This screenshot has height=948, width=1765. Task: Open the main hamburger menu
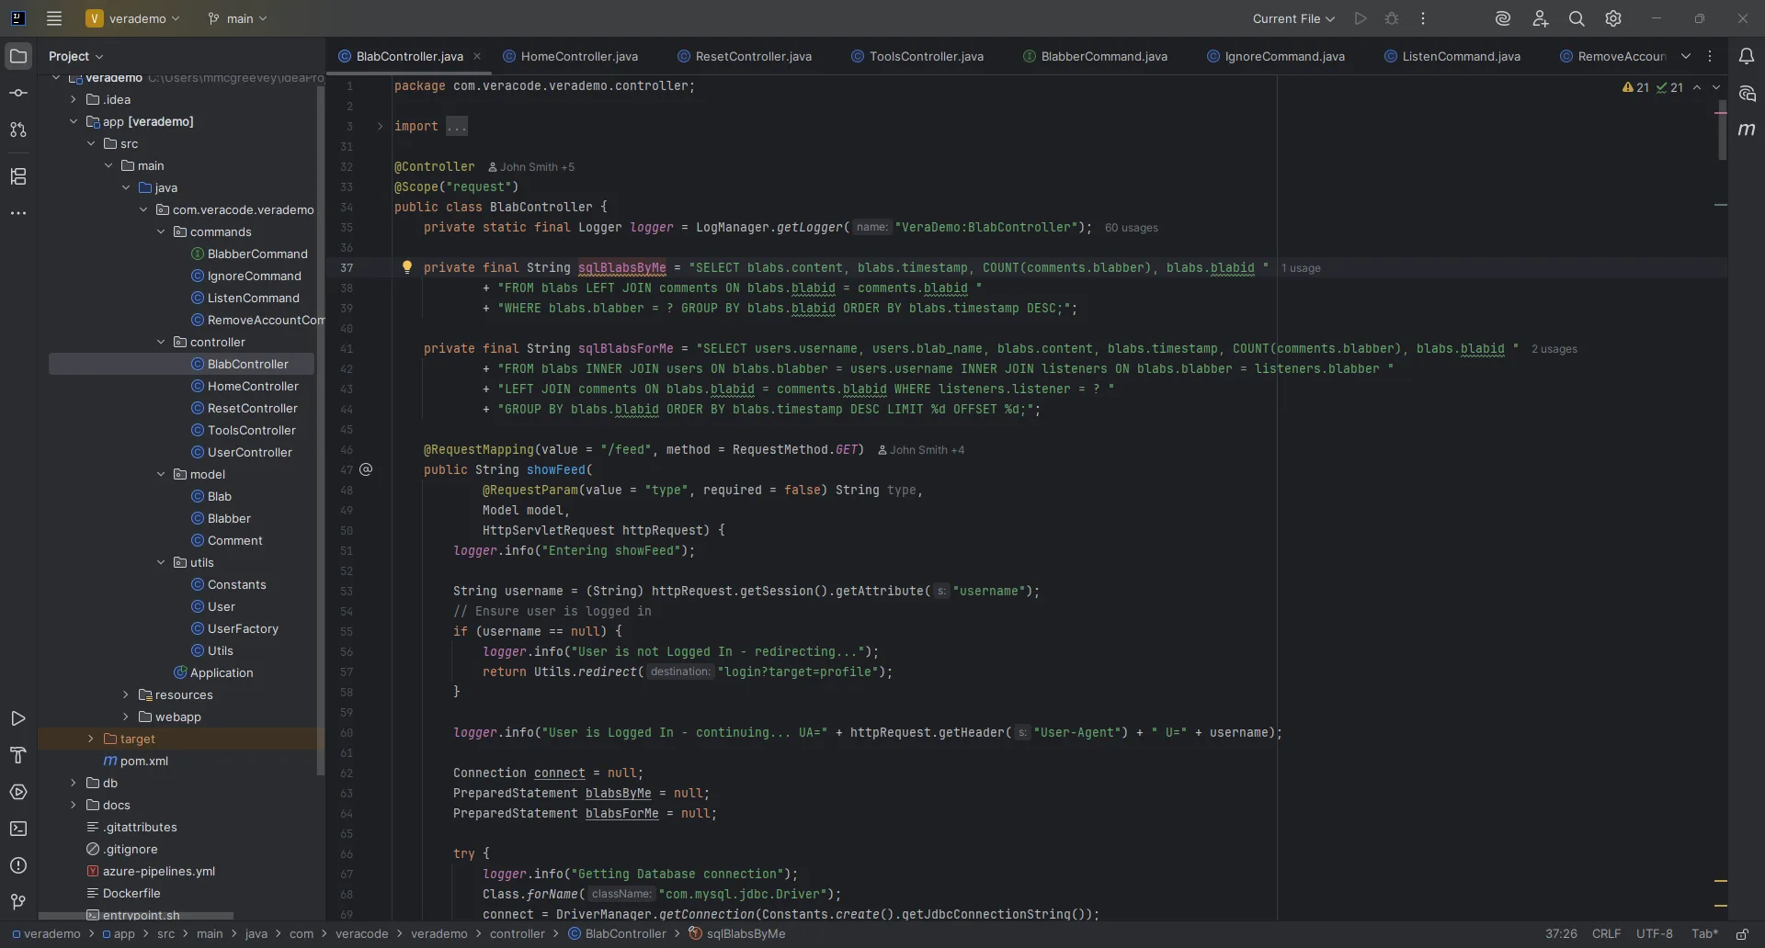[54, 18]
